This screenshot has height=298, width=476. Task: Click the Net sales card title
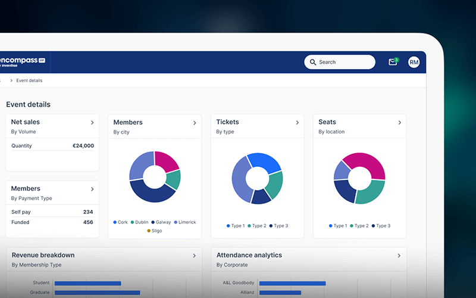tap(26, 122)
